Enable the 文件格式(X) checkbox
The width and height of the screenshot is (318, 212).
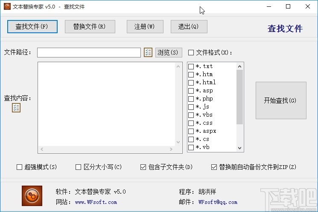191,53
